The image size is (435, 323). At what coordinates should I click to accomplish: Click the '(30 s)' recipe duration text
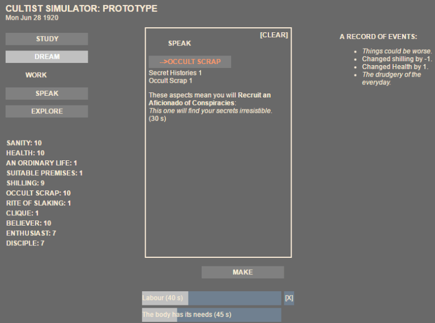click(157, 118)
